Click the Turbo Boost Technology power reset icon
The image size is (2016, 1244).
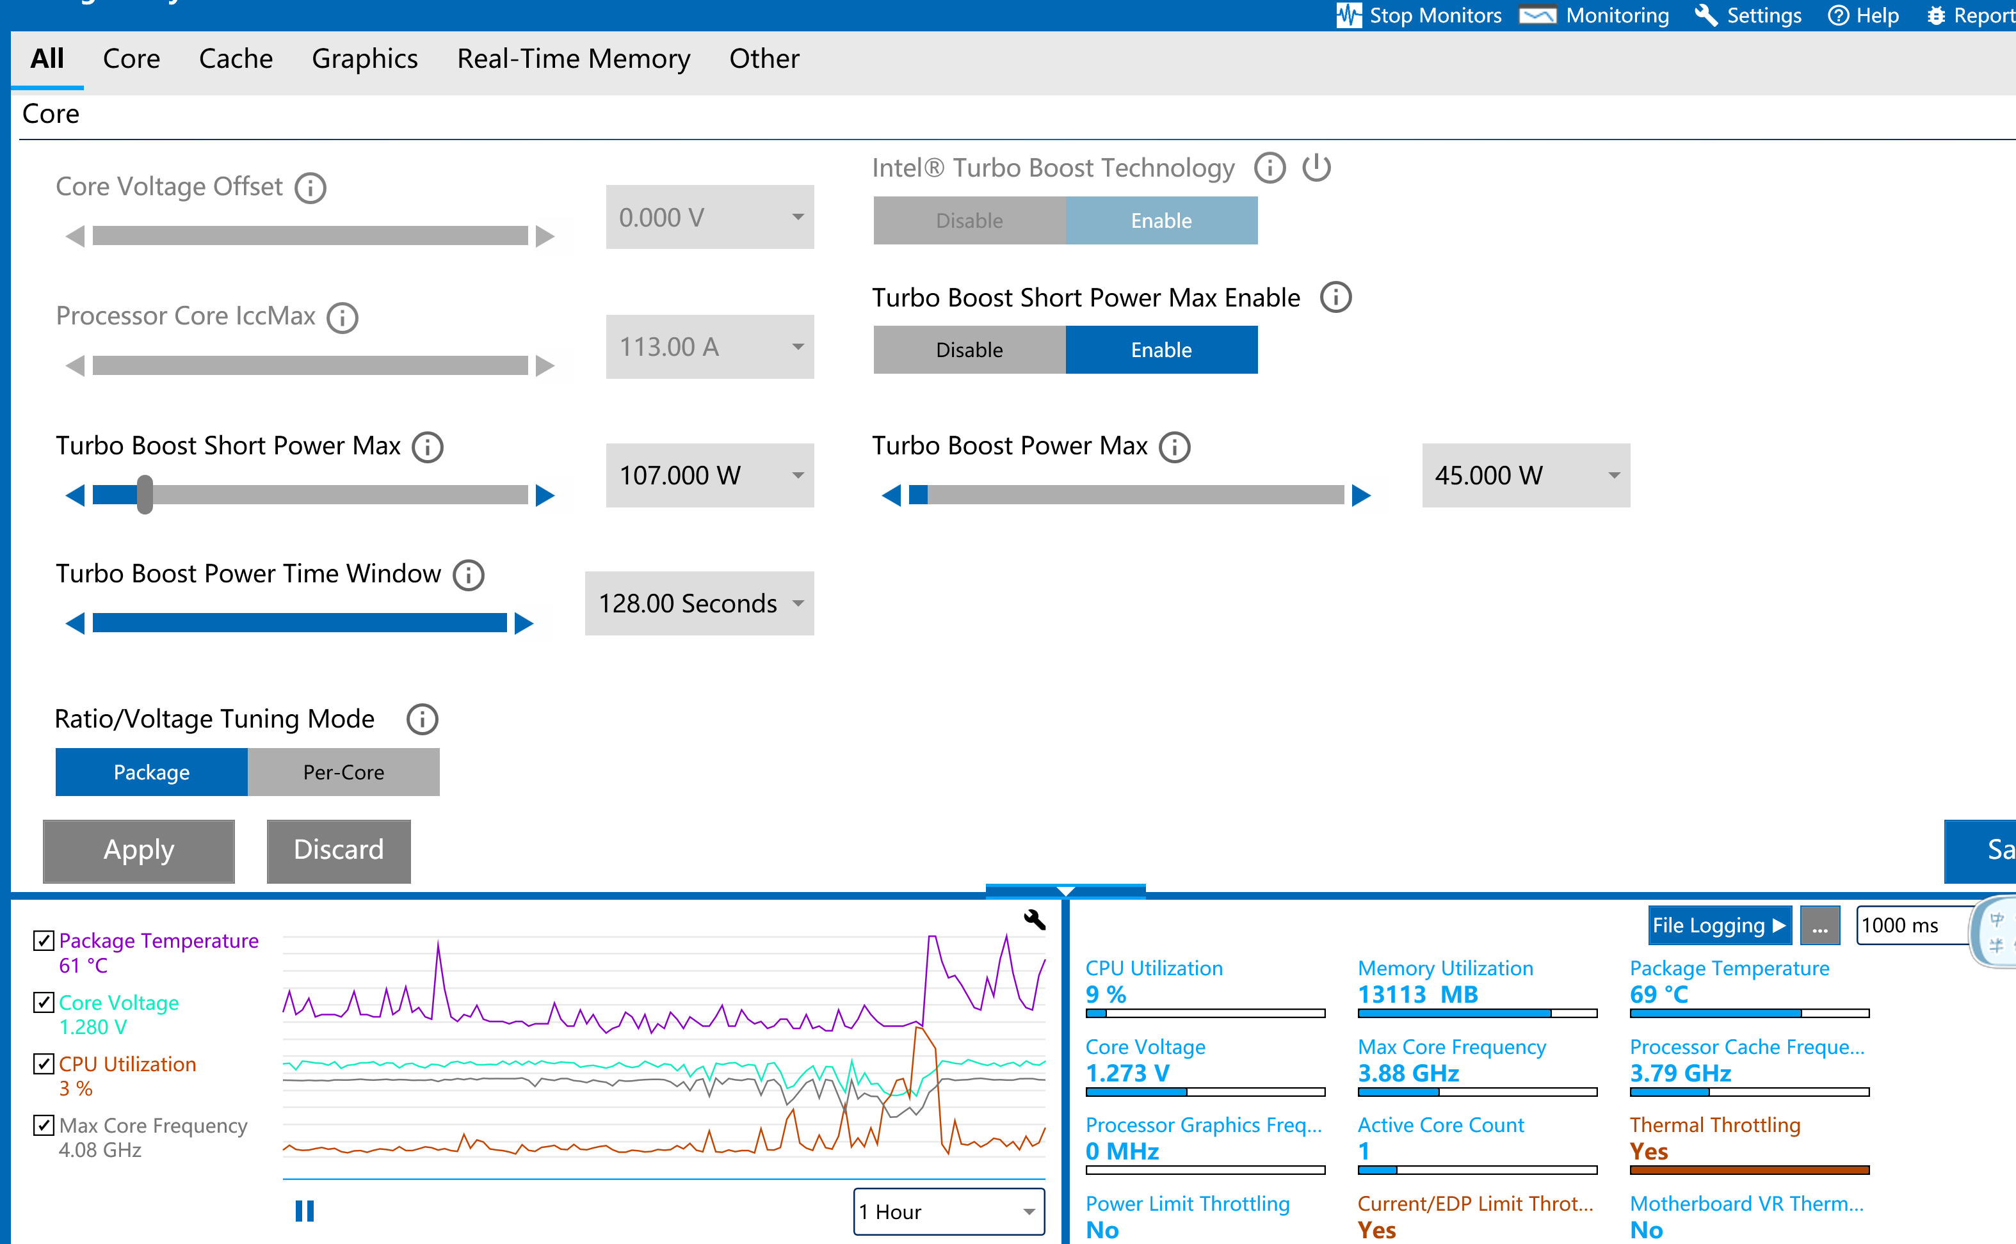(1316, 168)
